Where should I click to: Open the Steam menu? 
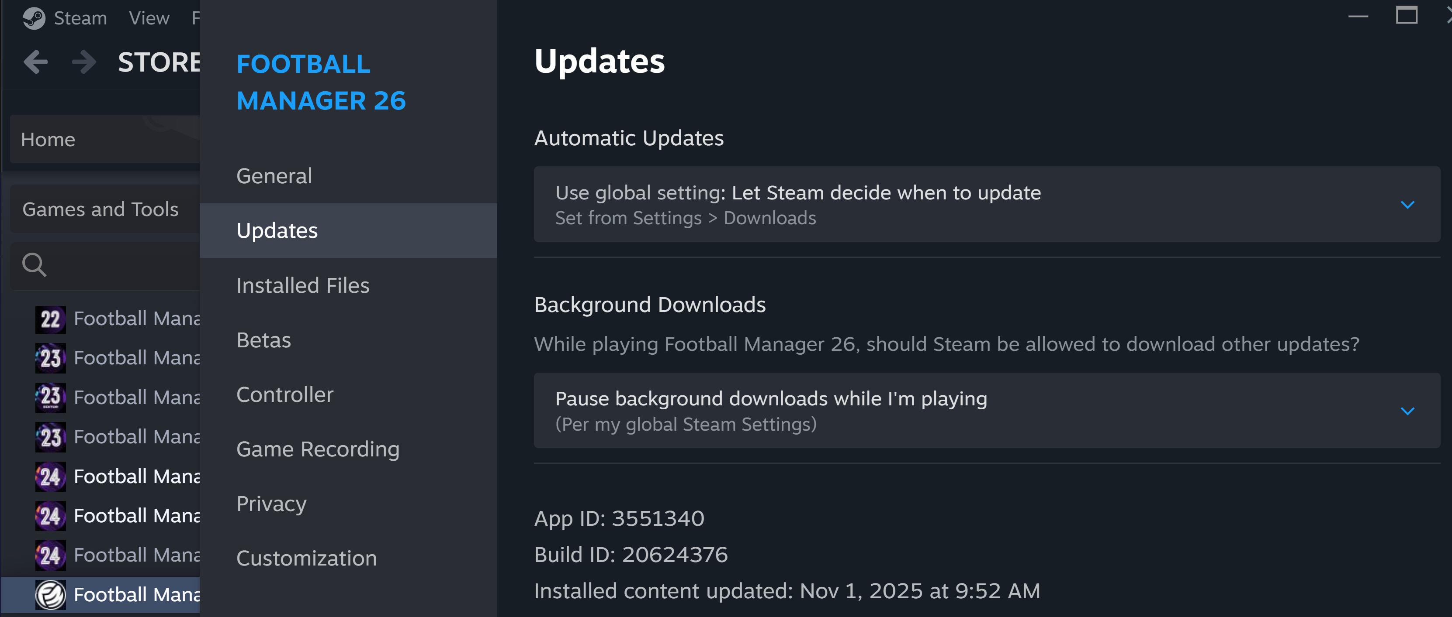[x=80, y=18]
